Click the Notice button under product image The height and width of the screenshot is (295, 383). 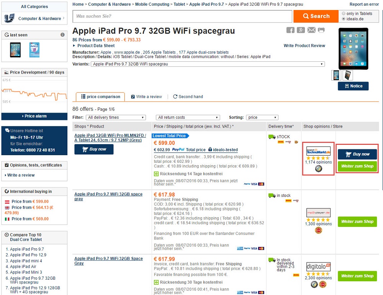tap(353, 86)
